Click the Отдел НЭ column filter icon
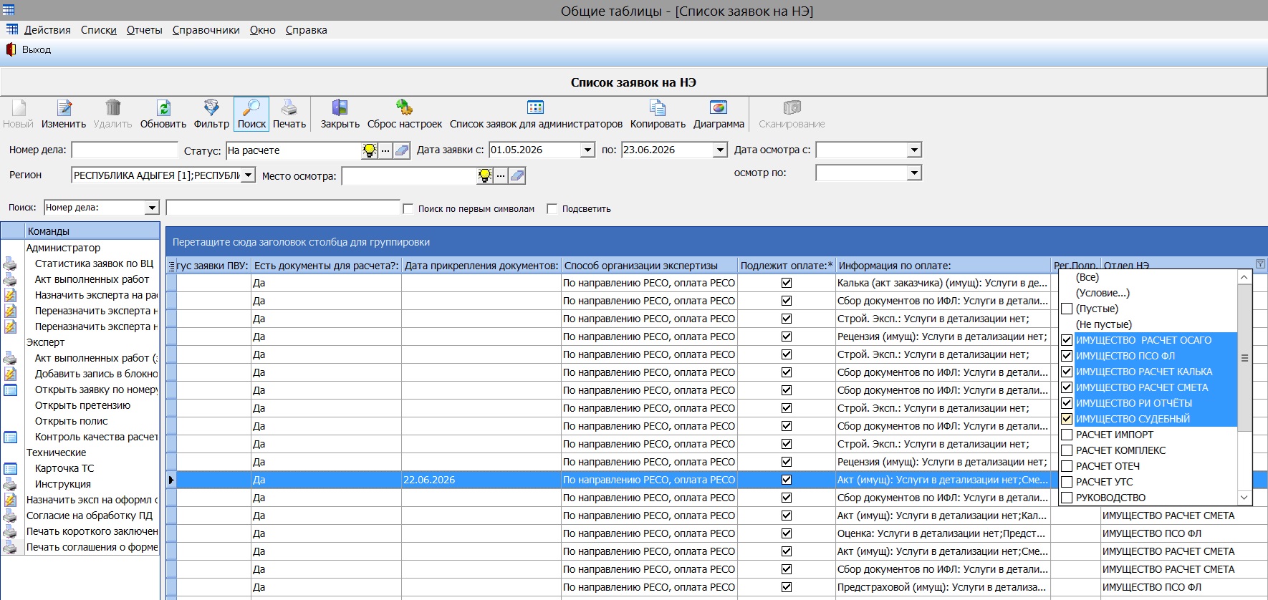The image size is (1268, 600). [1260, 264]
